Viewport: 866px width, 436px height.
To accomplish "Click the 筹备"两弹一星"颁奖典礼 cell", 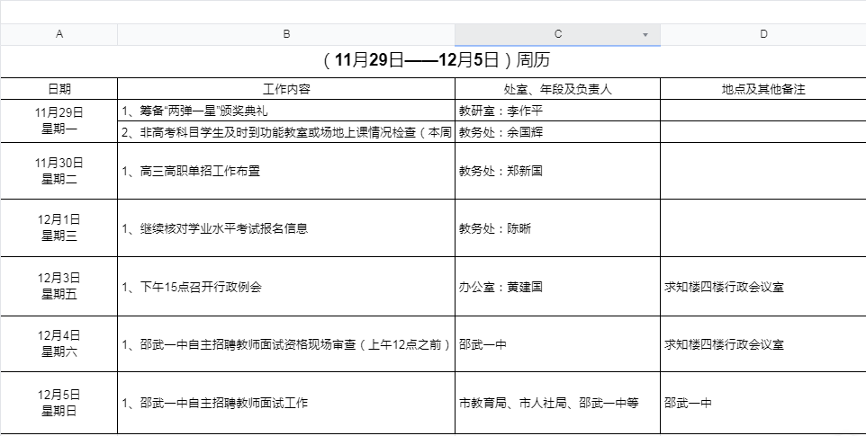I will click(286, 111).
